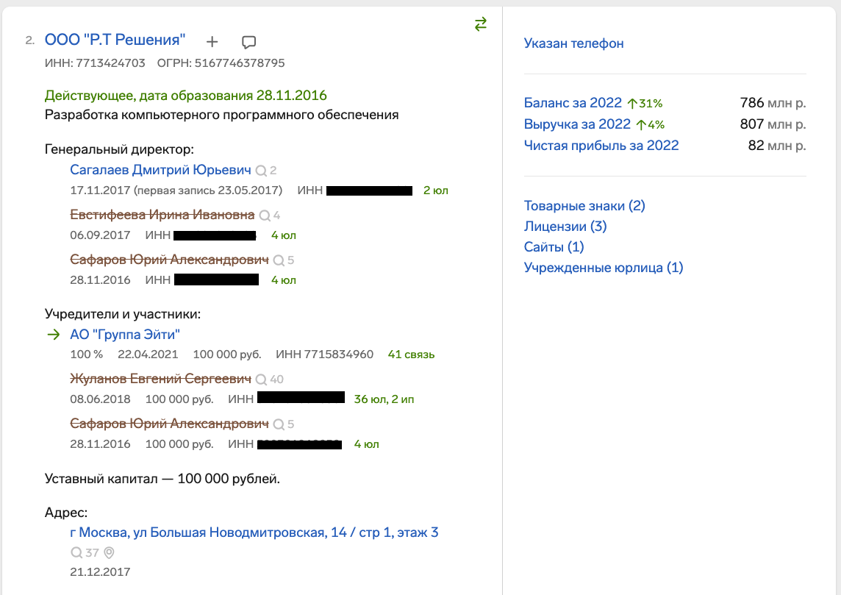The height and width of the screenshot is (595, 841).
Task: Click Указан телефон link
Action: (x=574, y=43)
